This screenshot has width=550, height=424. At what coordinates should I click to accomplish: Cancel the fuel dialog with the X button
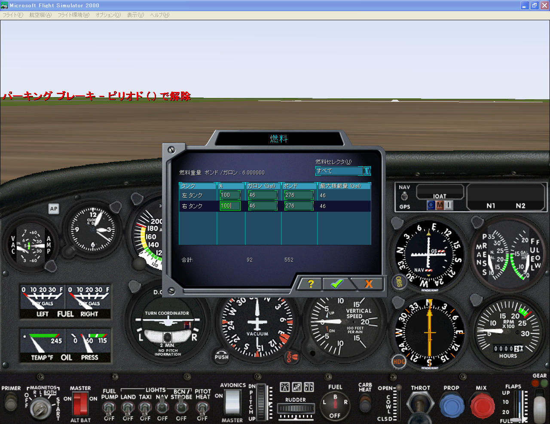point(368,284)
